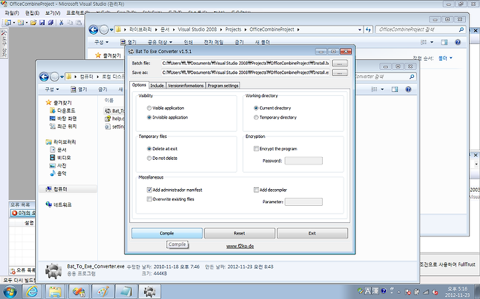Click the Compile button

click(167, 233)
